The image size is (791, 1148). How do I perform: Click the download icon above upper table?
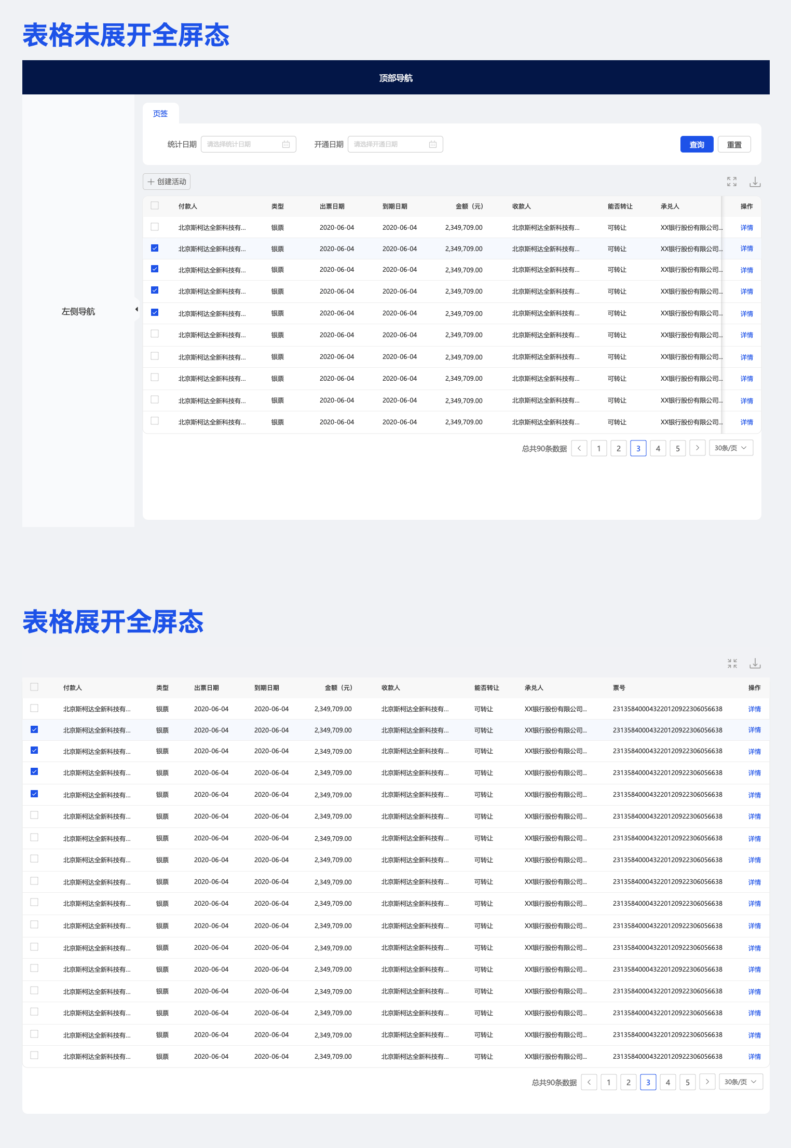[755, 182]
